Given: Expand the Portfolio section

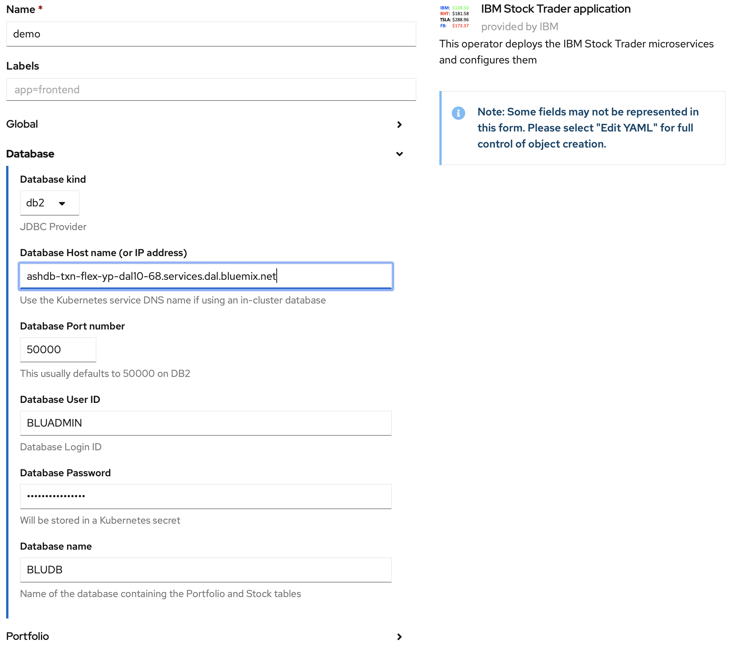Looking at the screenshot, I should point(205,636).
